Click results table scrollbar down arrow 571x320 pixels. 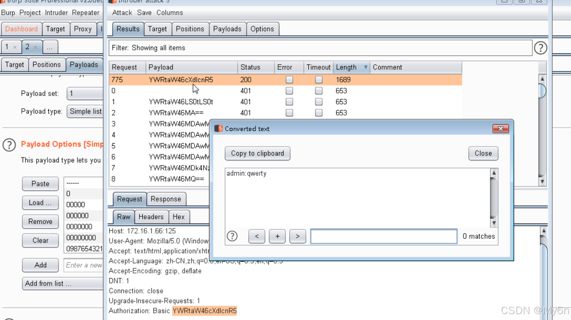(542, 181)
